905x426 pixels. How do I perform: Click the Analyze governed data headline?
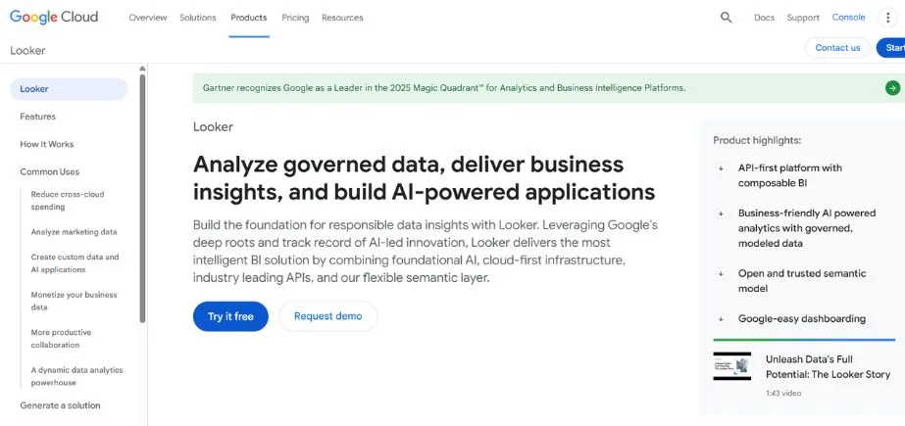point(424,178)
